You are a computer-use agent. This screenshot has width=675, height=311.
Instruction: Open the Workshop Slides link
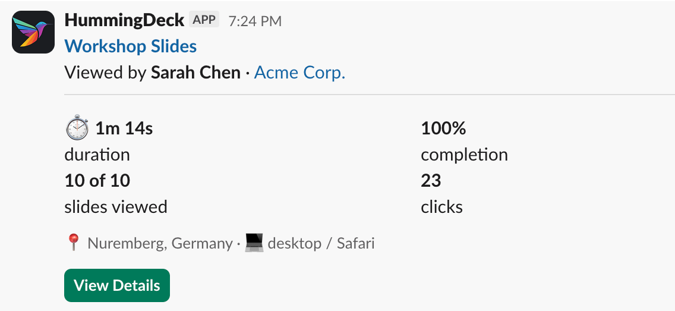pyautogui.click(x=131, y=46)
